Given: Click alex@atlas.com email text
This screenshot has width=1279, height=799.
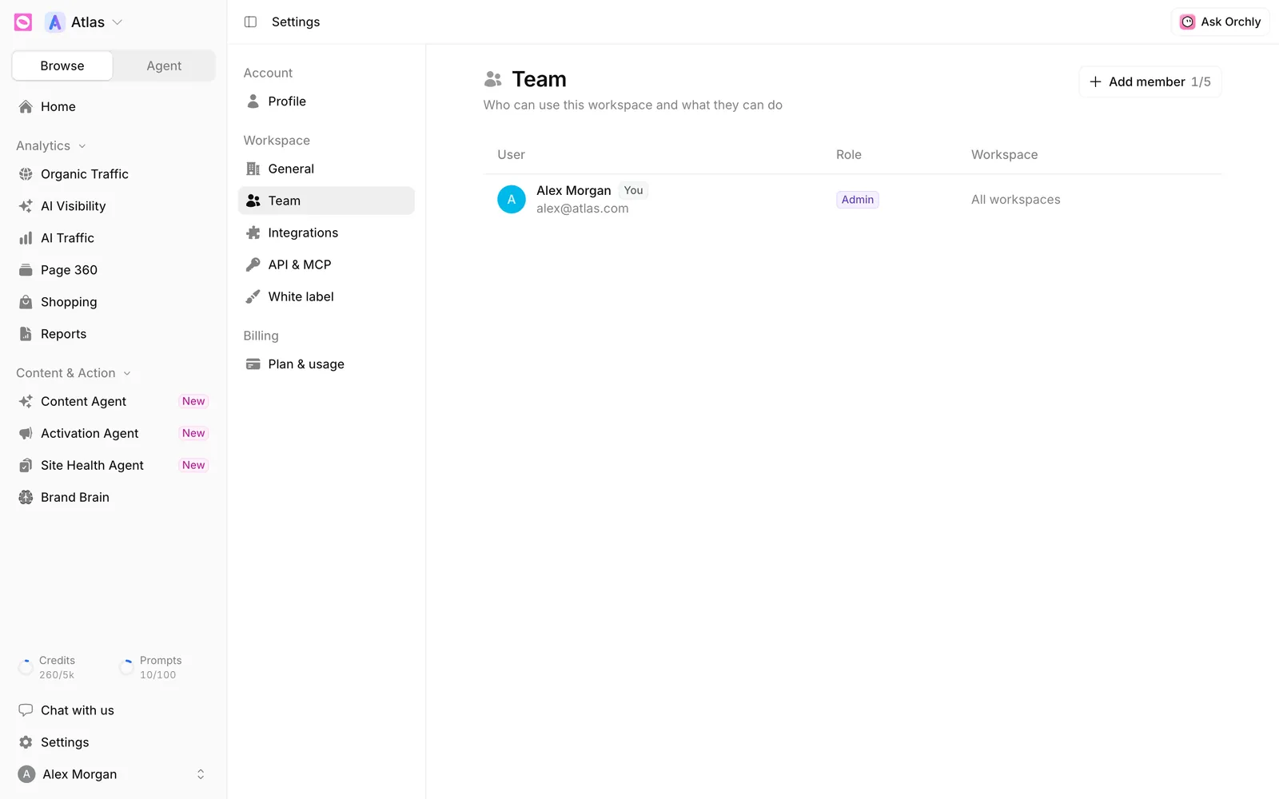Looking at the screenshot, I should (x=583, y=209).
